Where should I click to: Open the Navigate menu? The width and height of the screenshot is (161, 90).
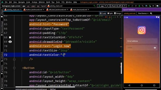tap(22, 2)
